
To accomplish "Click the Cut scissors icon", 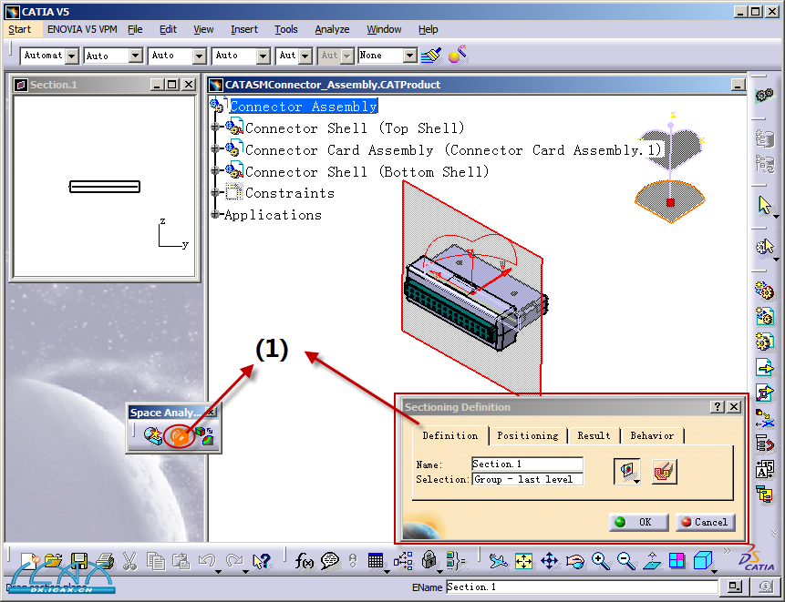I will pos(129,561).
